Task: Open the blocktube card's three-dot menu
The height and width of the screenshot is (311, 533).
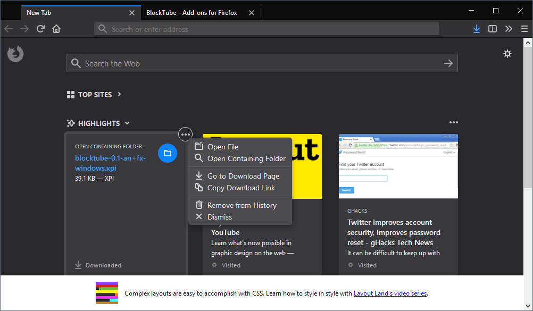Action: pyautogui.click(x=185, y=135)
